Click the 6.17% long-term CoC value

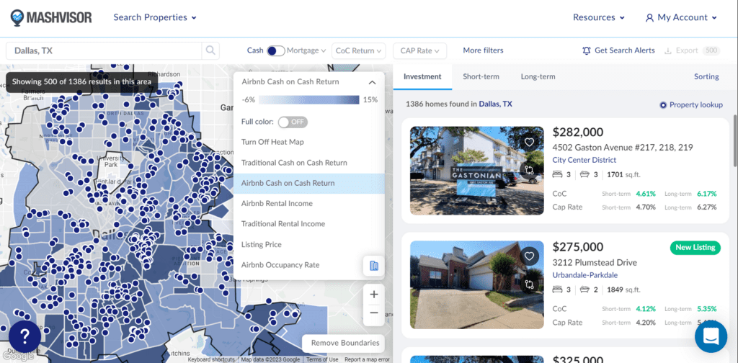tap(706, 194)
